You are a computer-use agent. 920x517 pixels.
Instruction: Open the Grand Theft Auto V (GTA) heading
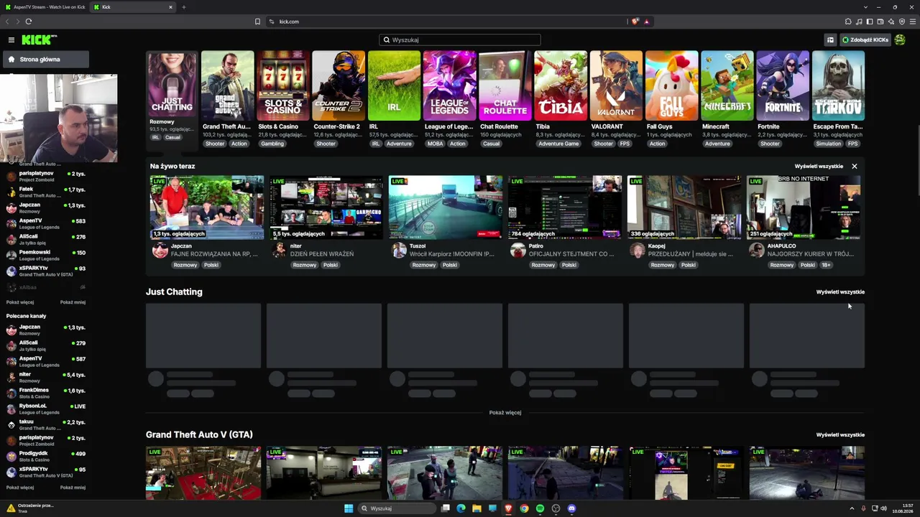click(199, 435)
